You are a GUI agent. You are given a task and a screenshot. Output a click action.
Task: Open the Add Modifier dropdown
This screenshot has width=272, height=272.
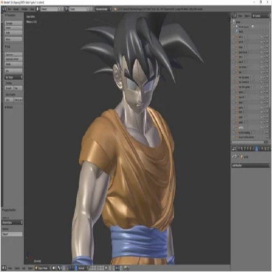click(250, 165)
